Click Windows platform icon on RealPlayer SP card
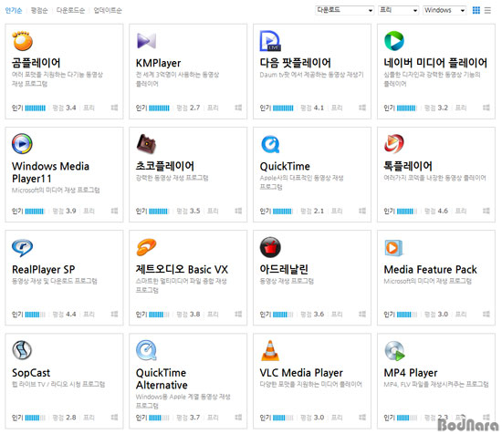 pos(114,314)
